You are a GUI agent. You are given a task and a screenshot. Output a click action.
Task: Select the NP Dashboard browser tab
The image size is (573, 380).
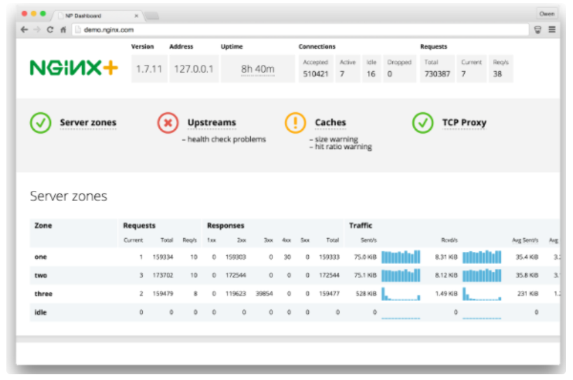[x=97, y=16]
